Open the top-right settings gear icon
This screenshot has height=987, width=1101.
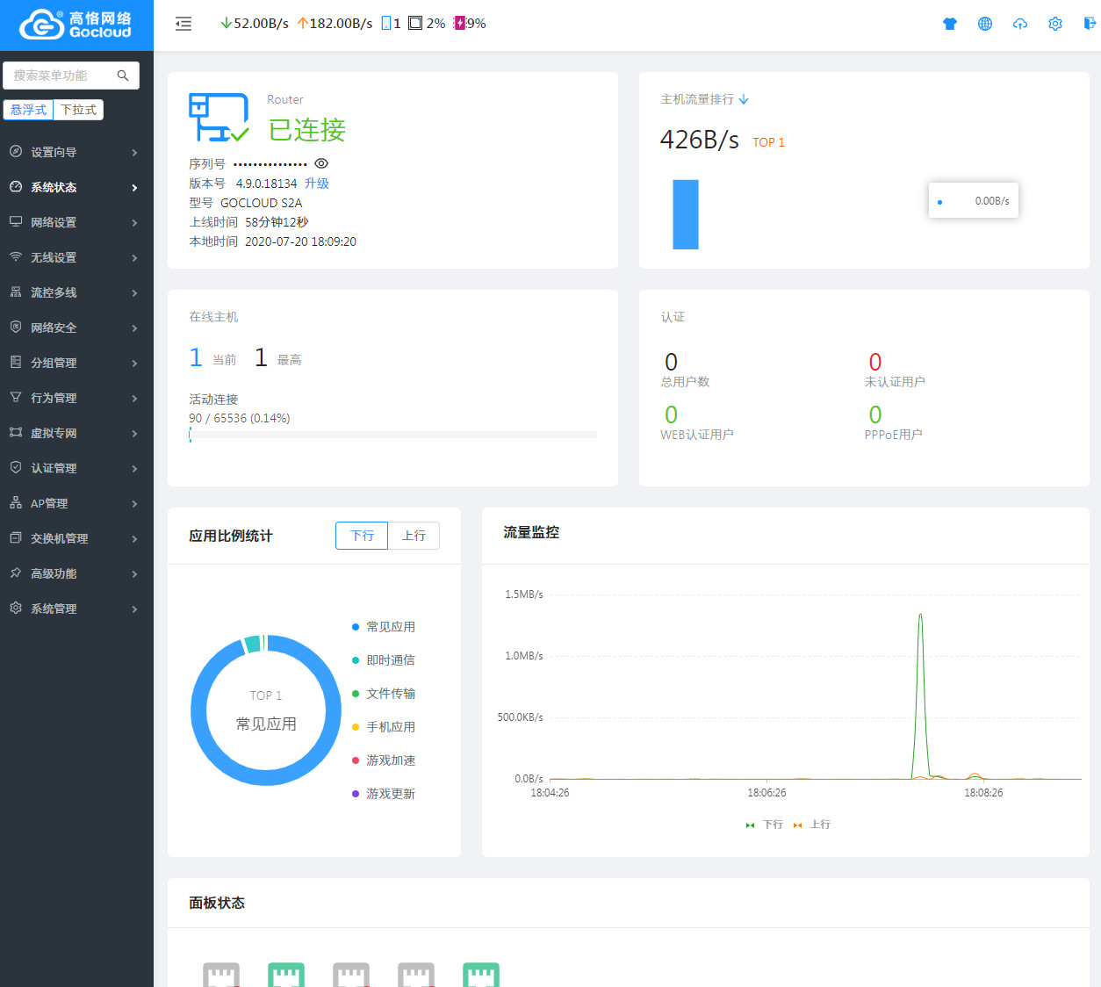pyautogui.click(x=1055, y=24)
